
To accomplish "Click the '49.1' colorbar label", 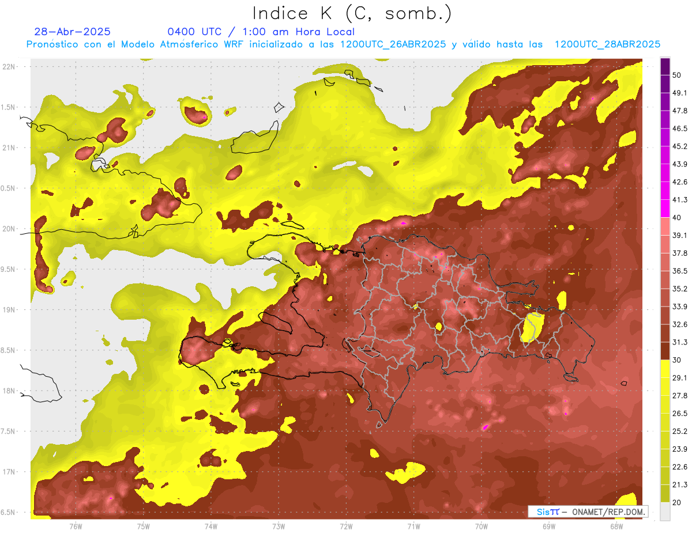I will point(680,93).
